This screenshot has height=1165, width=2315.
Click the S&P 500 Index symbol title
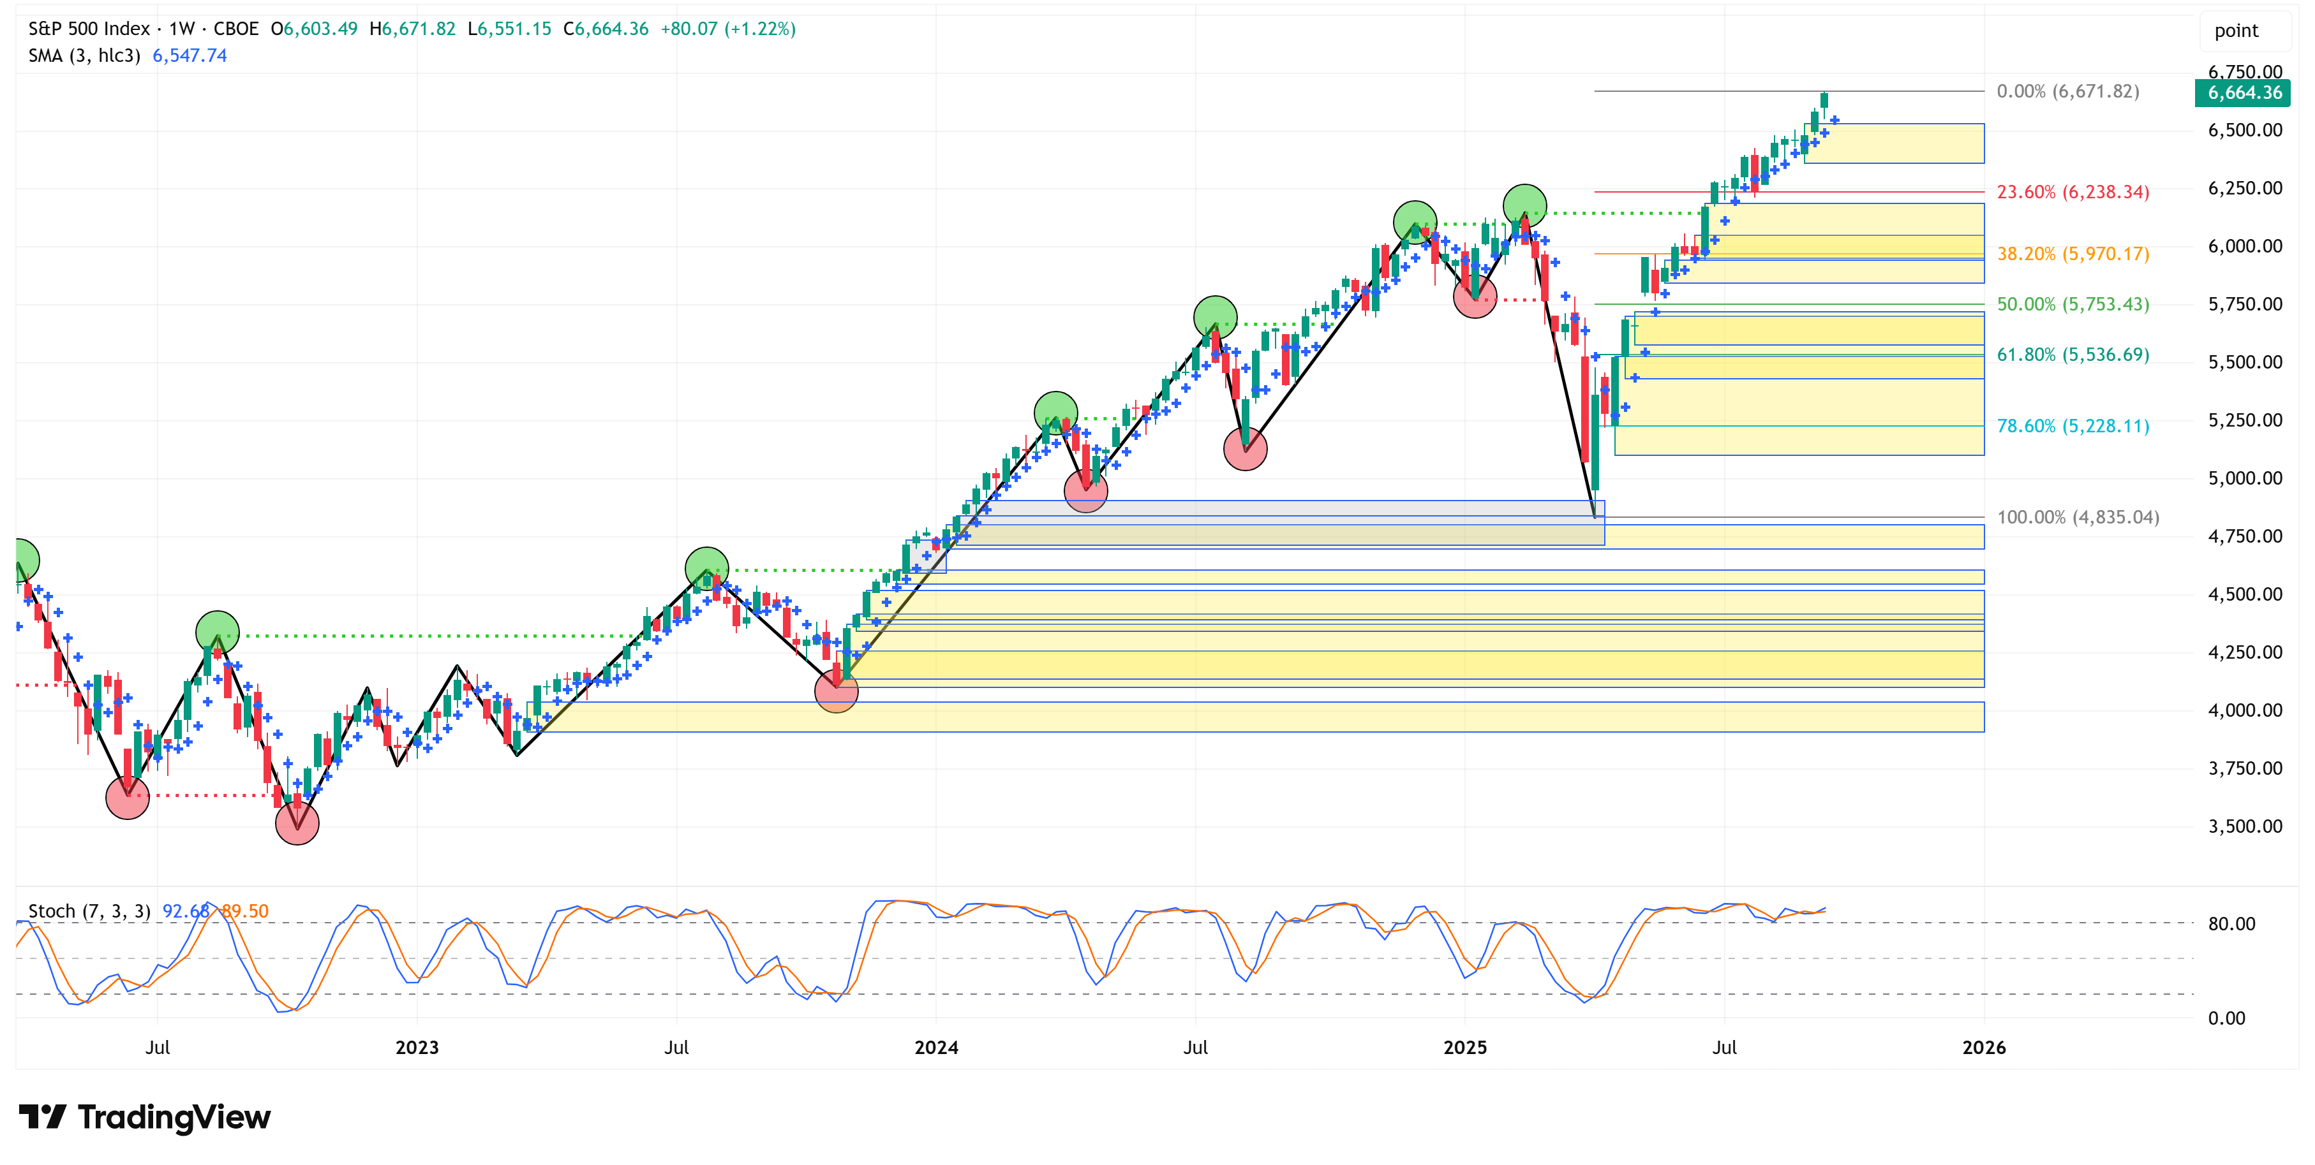(89, 29)
